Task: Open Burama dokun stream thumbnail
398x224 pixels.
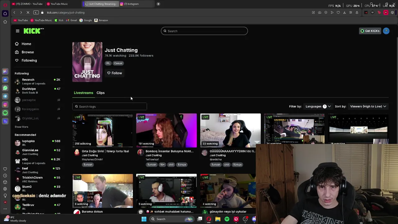Action: pos(103,191)
